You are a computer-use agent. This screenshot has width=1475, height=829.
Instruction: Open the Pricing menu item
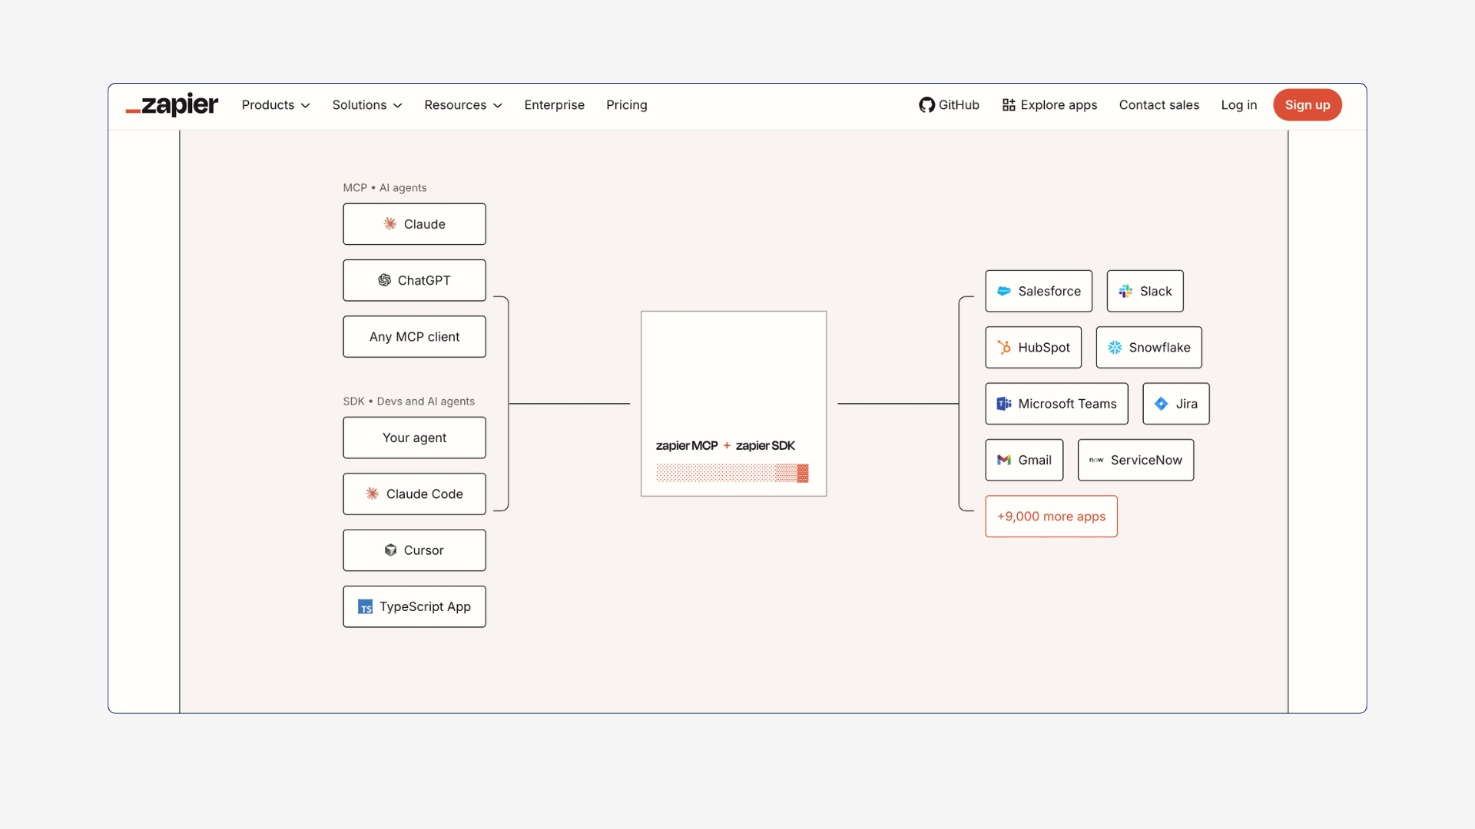coord(627,105)
